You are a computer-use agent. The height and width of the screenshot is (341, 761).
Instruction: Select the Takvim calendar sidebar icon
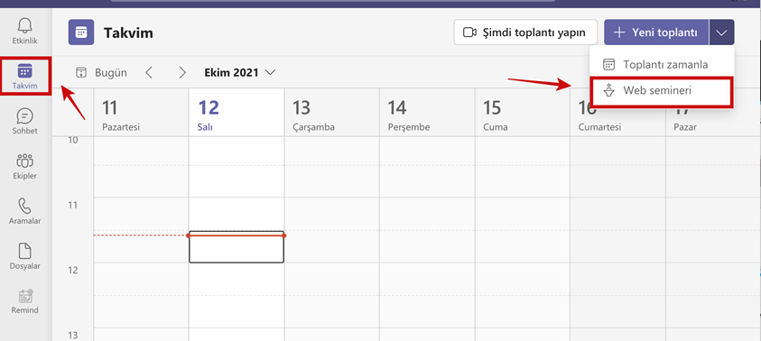coord(24,76)
